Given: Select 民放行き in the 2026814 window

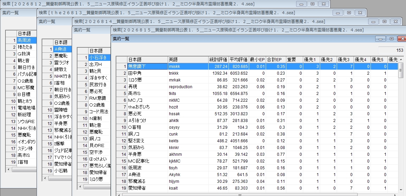Looking at the screenshot, I should [99, 84].
